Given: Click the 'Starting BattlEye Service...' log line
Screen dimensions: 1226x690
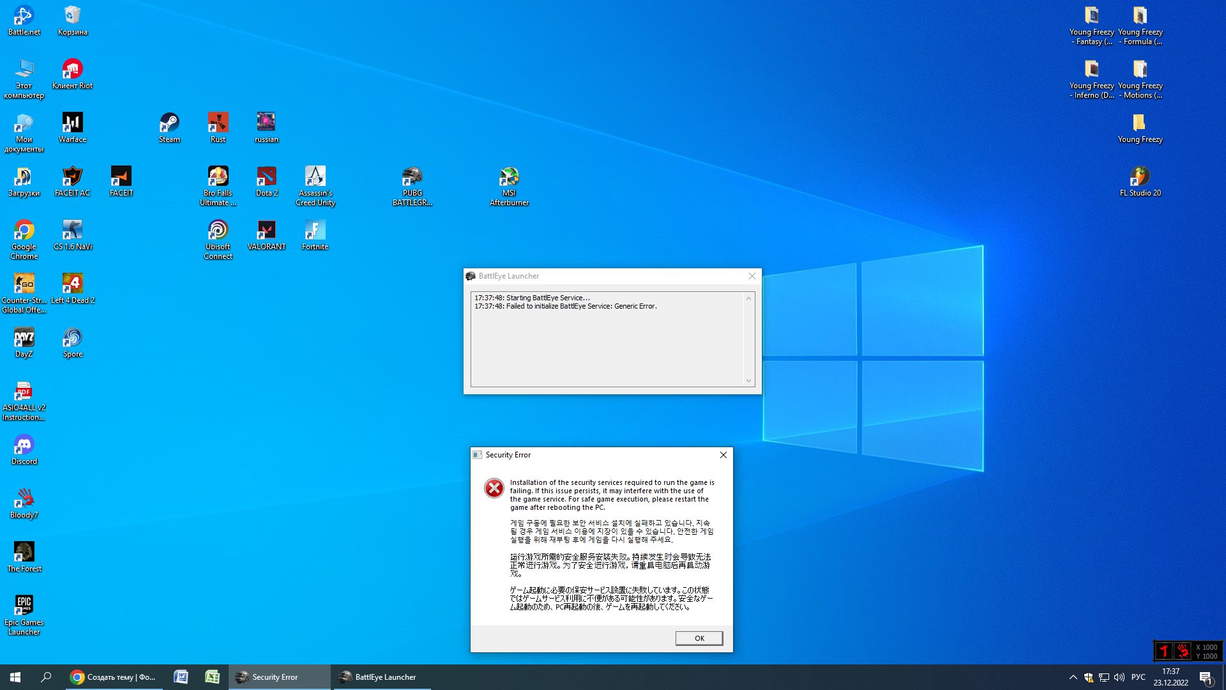Looking at the screenshot, I should pyautogui.click(x=532, y=298).
